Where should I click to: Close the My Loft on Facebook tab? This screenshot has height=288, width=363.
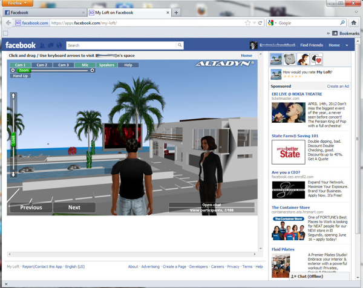tap(168, 13)
